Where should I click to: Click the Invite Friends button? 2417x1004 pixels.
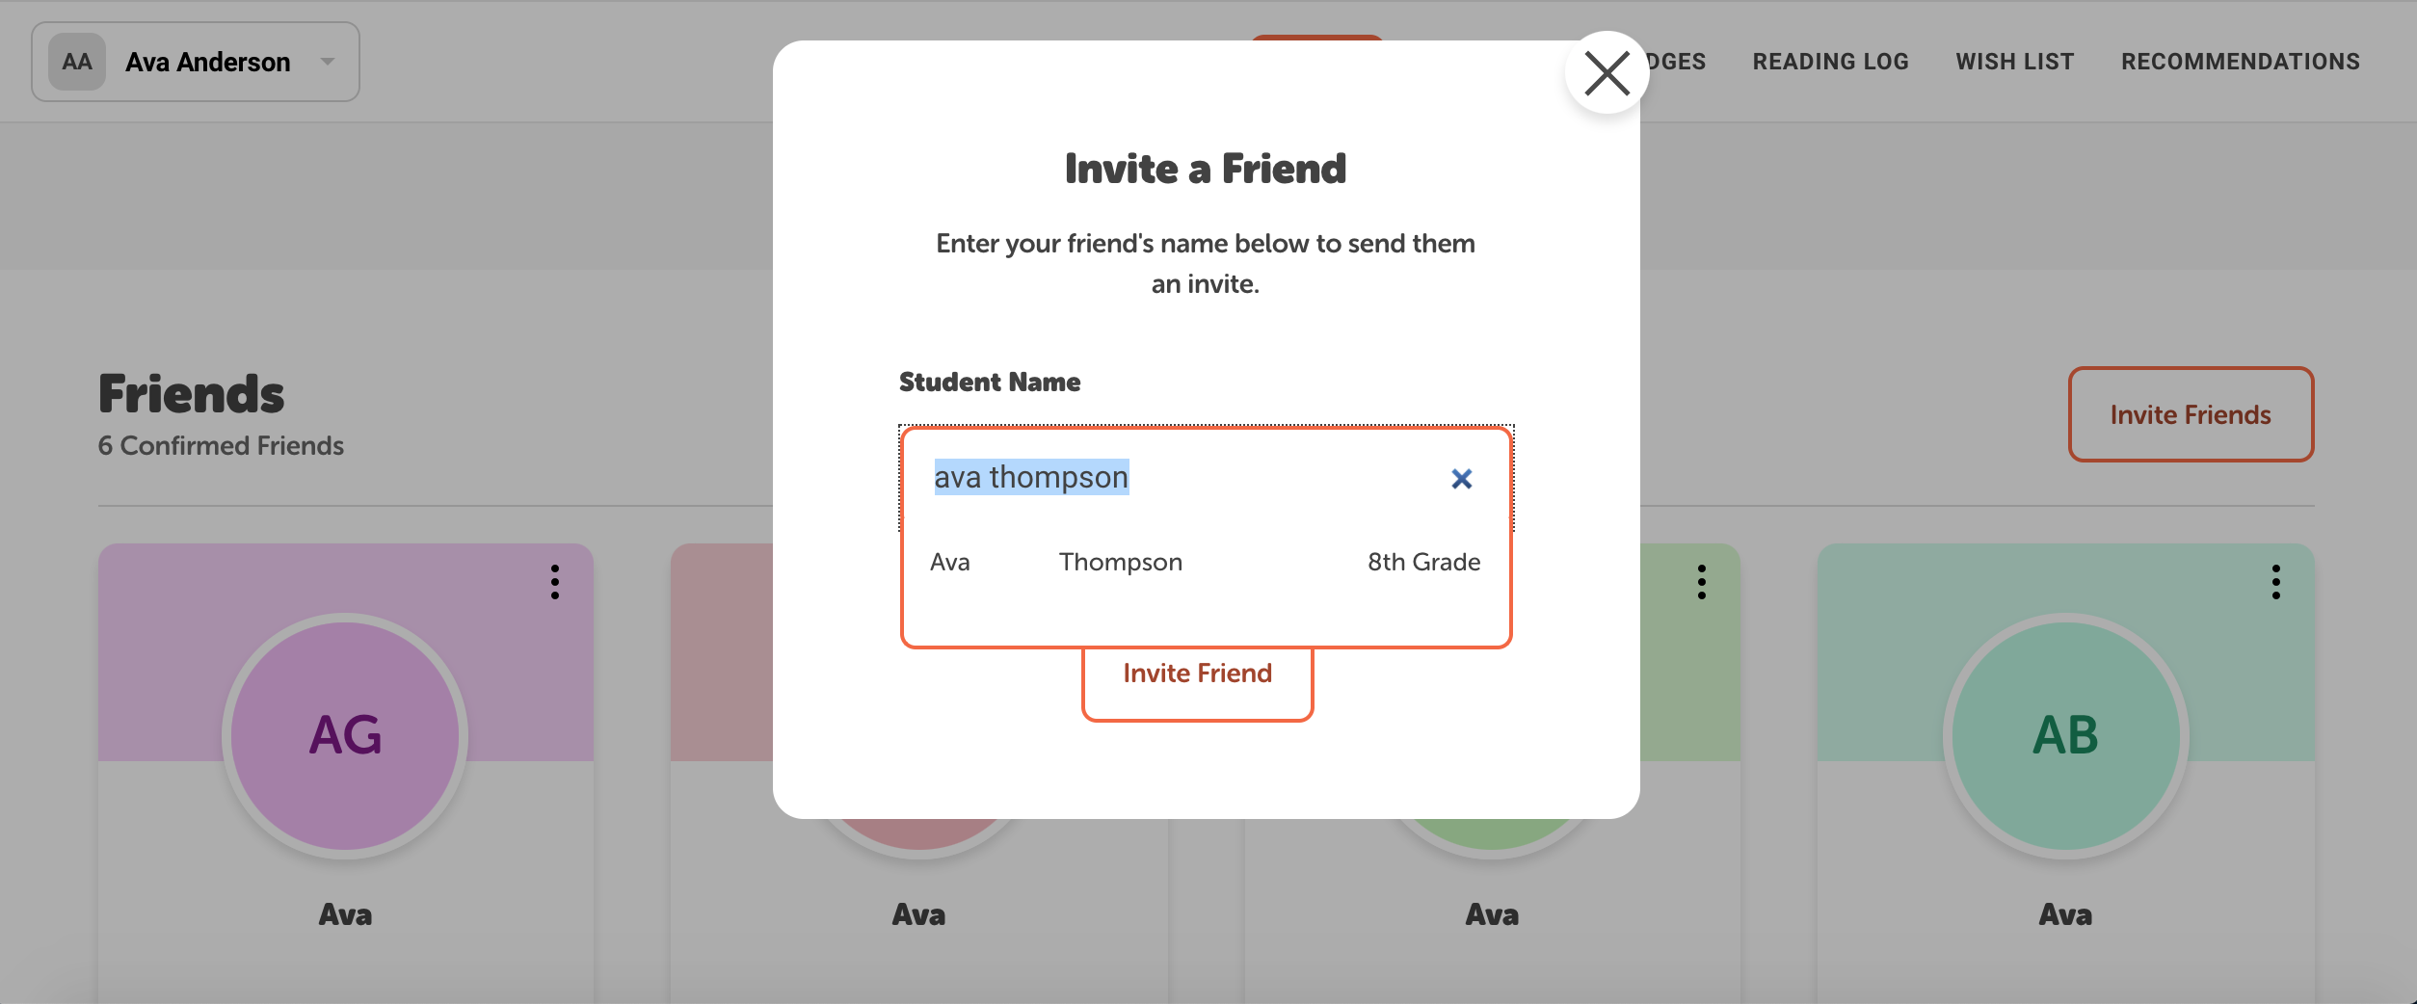point(2191,414)
